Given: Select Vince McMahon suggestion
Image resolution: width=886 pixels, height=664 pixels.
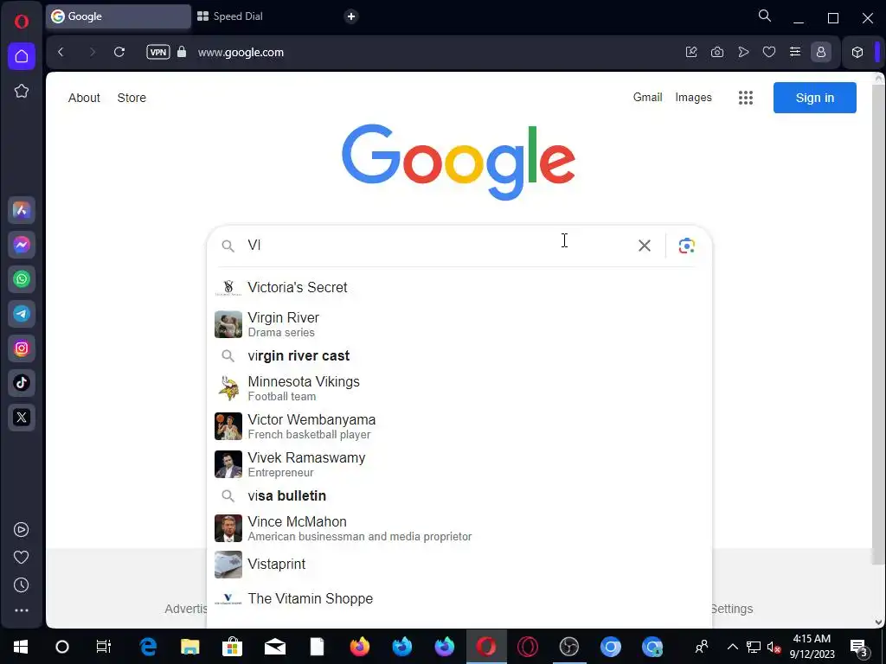Looking at the screenshot, I should (x=459, y=528).
